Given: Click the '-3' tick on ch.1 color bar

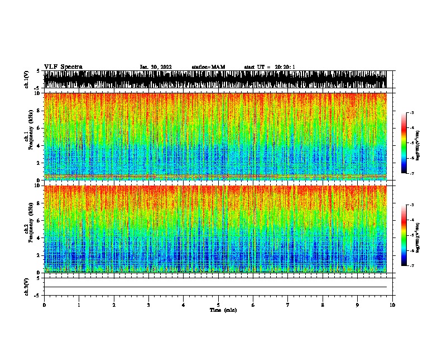Looking at the screenshot, I should 412,113.
